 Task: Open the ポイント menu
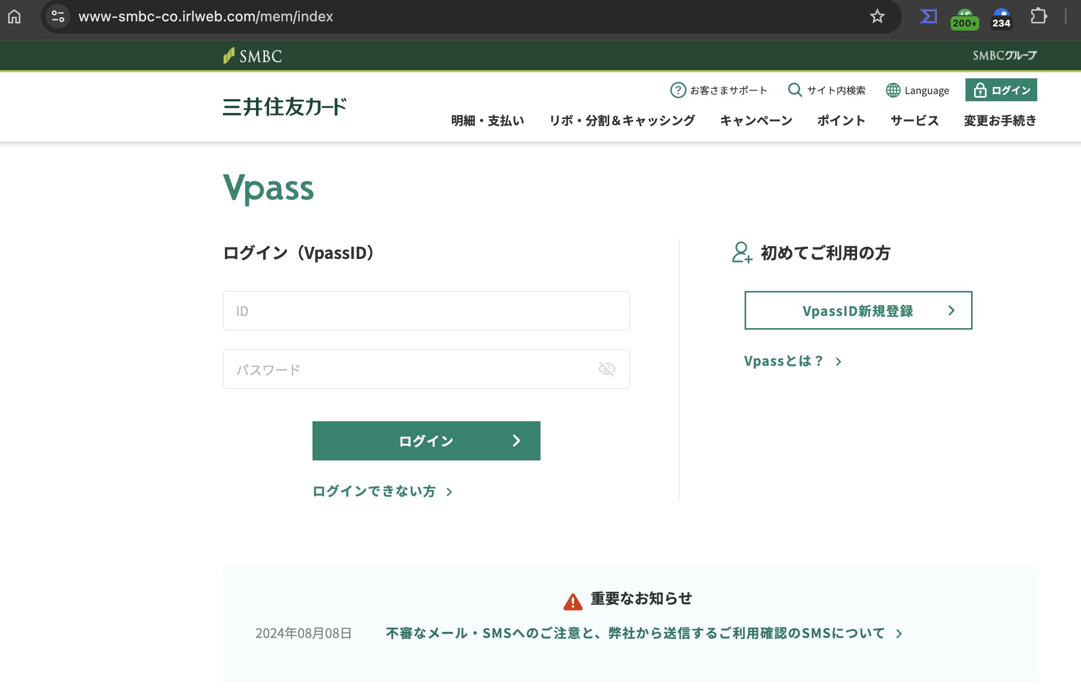[841, 121]
